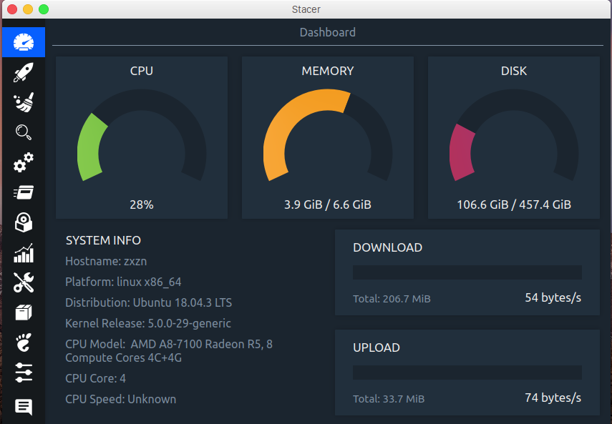
Task: Open Feedback speech bubble icon
Action: [x=24, y=407]
